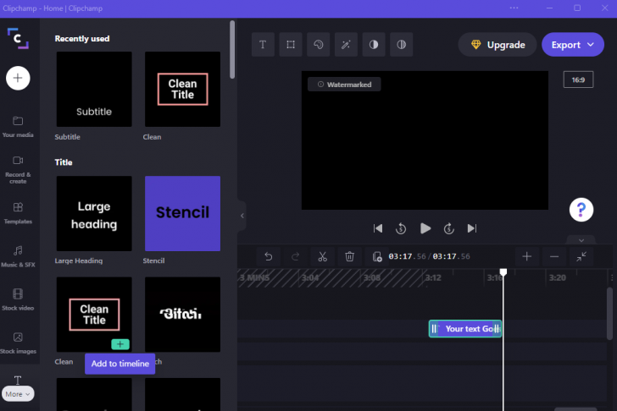
Task: Open the Fade half-circle tool
Action: click(x=402, y=45)
